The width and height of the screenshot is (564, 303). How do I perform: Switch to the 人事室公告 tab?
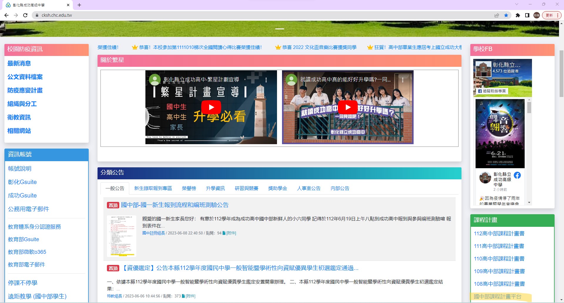click(x=309, y=188)
